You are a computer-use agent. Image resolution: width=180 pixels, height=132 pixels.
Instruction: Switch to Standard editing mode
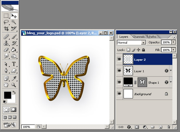pos(6,110)
